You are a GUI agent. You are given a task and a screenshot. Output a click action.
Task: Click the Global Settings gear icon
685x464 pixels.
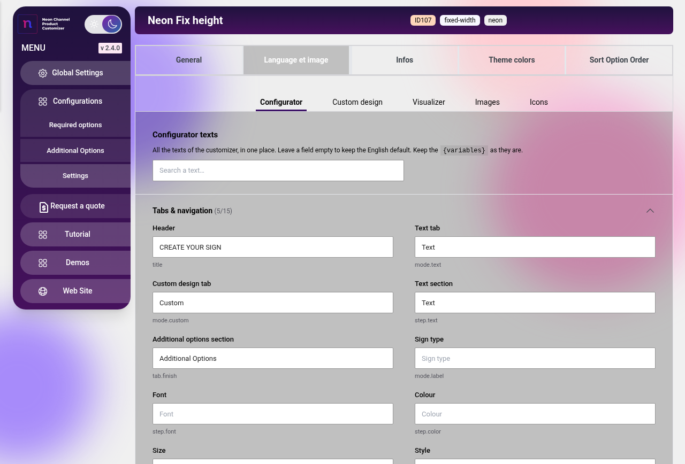tap(43, 73)
